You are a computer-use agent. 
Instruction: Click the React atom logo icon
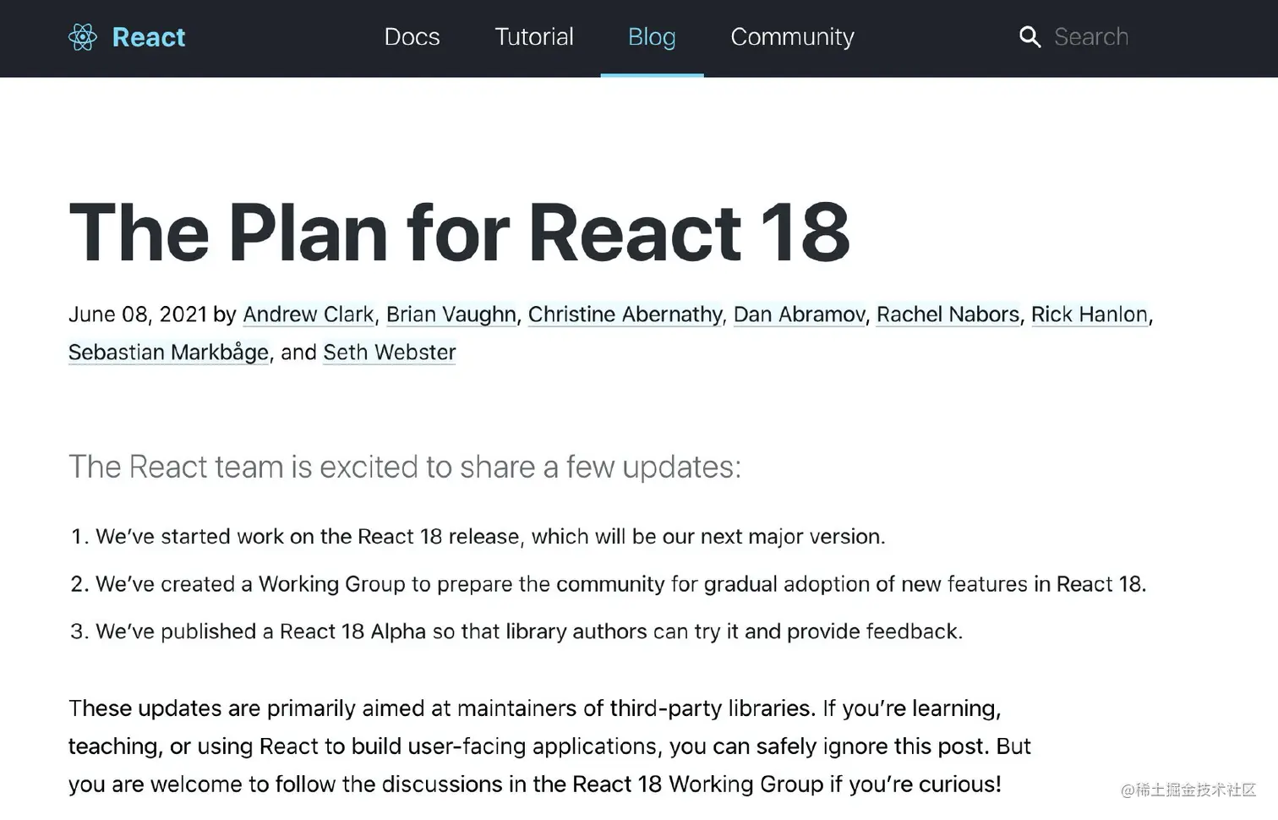tap(83, 37)
